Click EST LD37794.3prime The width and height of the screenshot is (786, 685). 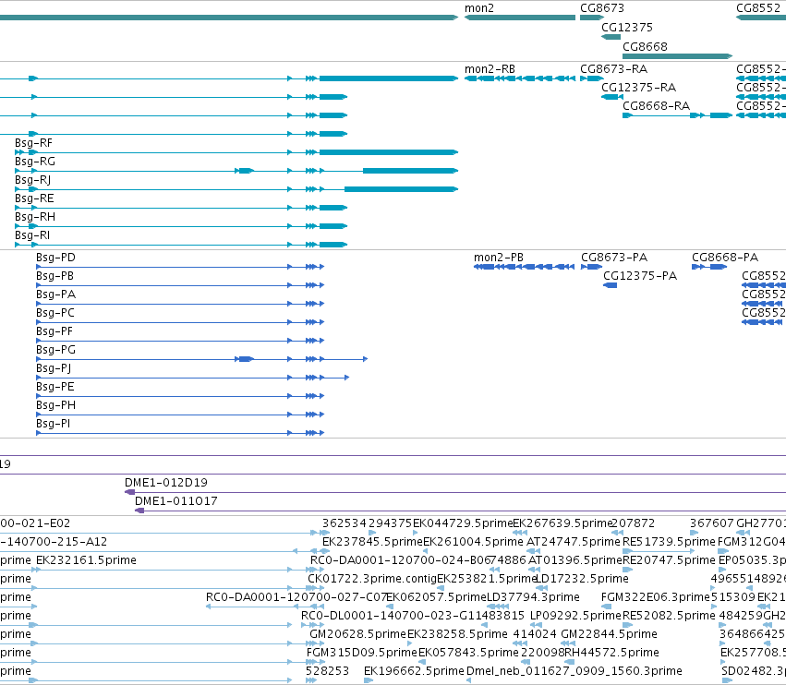(533, 597)
